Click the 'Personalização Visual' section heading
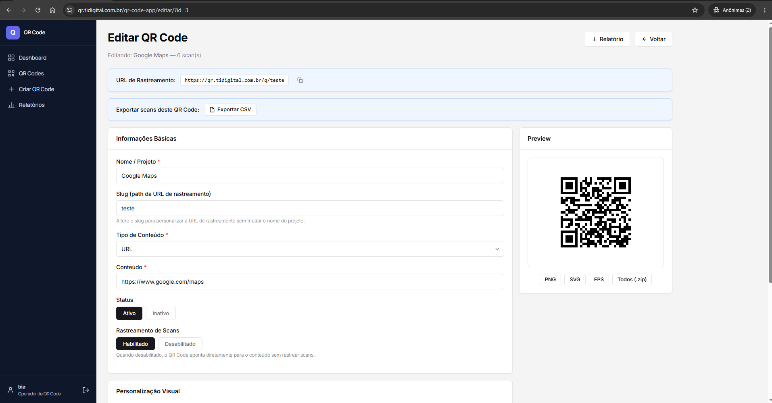The height and width of the screenshot is (403, 772). [x=148, y=391]
